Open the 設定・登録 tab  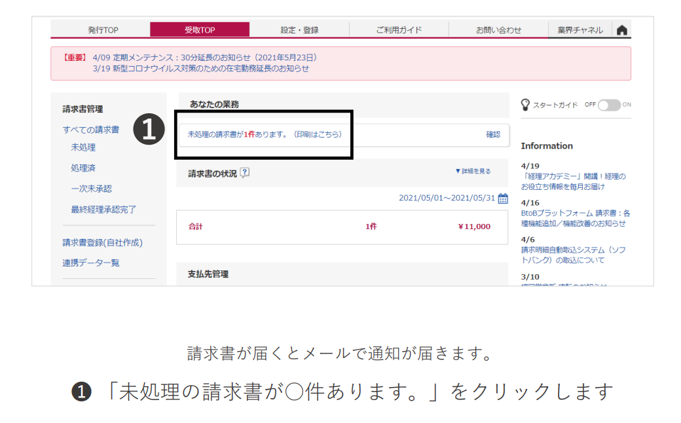tap(299, 30)
